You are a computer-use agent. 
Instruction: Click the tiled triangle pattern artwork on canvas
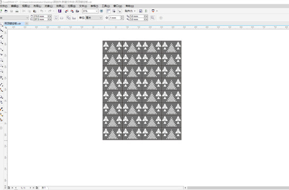[x=142, y=90]
